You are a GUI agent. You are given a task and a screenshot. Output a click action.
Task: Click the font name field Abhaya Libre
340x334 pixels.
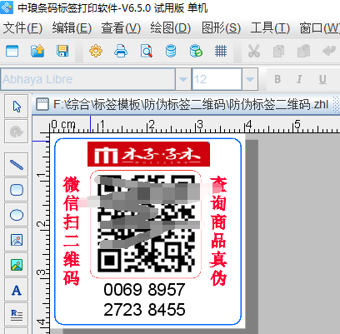point(88,79)
